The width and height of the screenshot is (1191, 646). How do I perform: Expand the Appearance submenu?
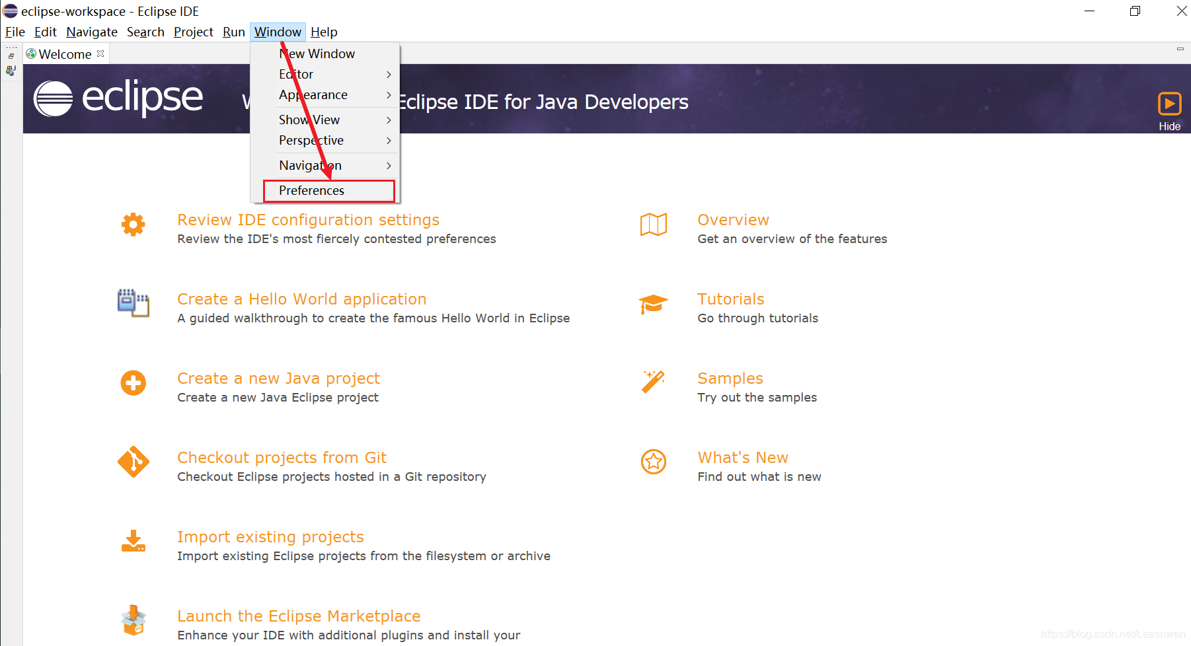pyautogui.click(x=325, y=94)
